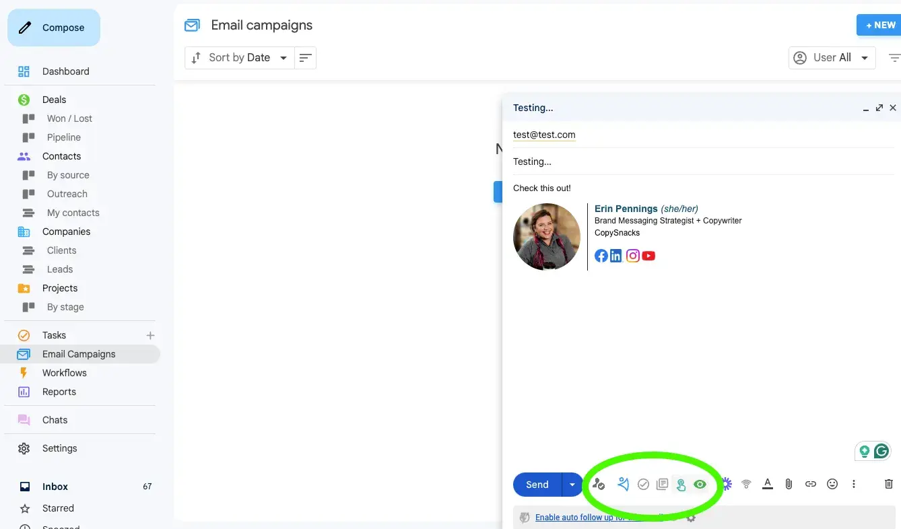Click the Facebook icon in the signature

tap(601, 256)
